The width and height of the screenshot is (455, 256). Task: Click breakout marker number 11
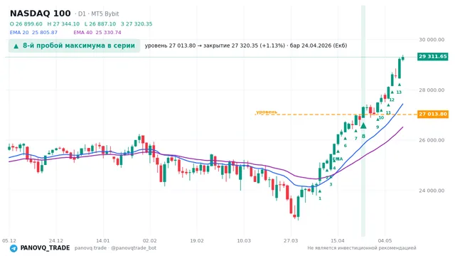point(388,112)
